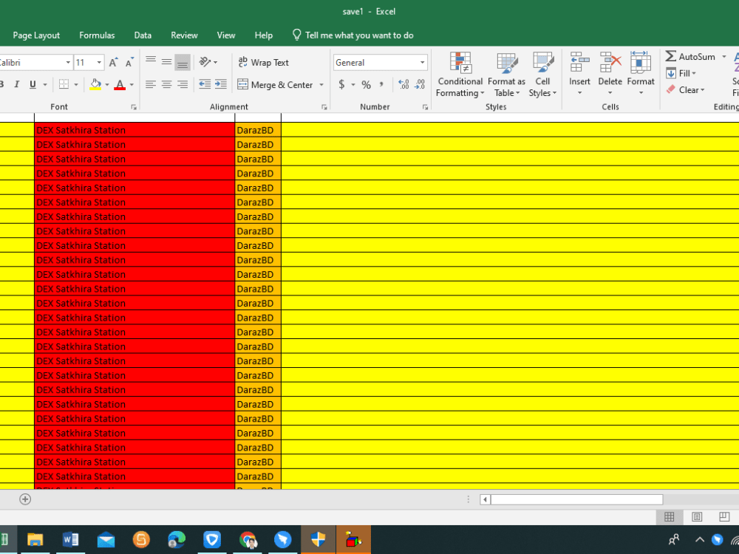Open Number format dialog launcher

click(x=425, y=107)
